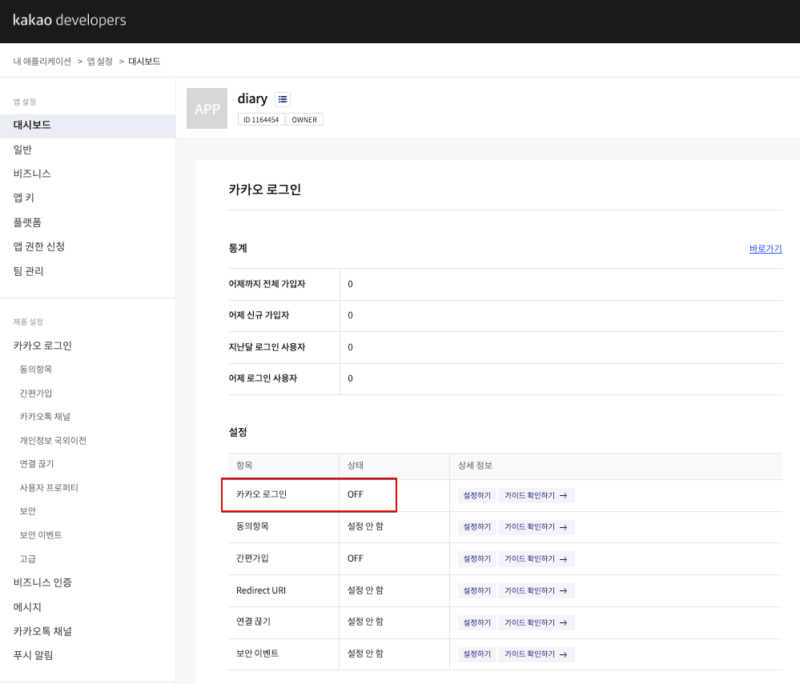The width and height of the screenshot is (800, 684).
Task: Click 가이드 확인하기 in the 보안 이벤트 row
Action: (537, 654)
